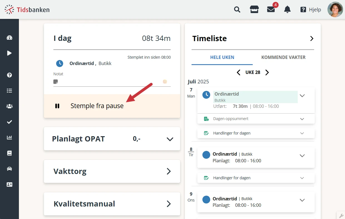The height and width of the screenshot is (219, 345).
Task: Click the blue circle on Tuesday's Ordinærtid entry
Action: click(206, 155)
